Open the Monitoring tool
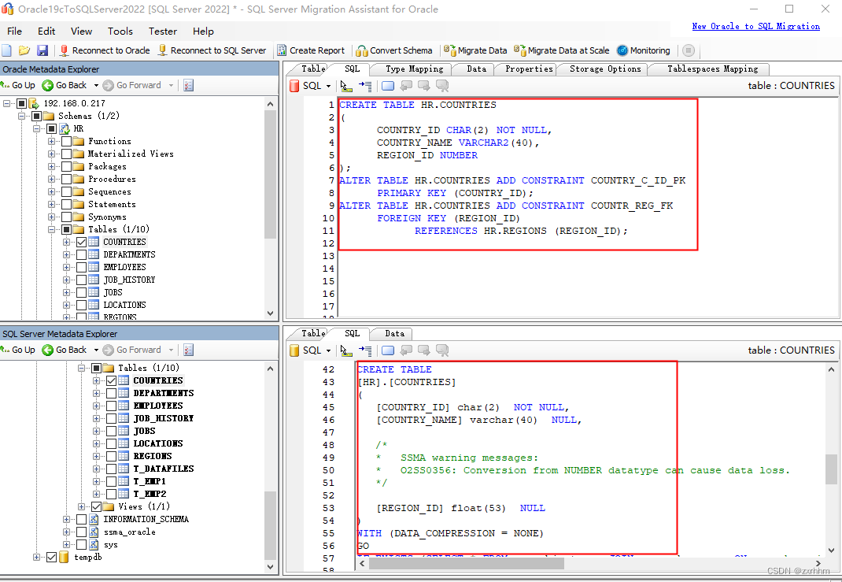The height and width of the screenshot is (582, 842). (644, 50)
